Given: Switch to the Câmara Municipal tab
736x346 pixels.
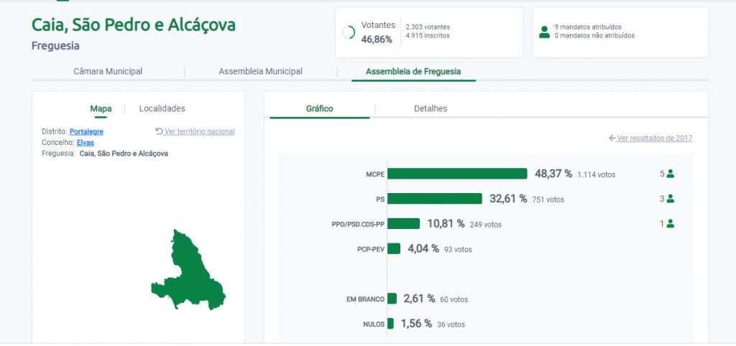Looking at the screenshot, I should [108, 72].
